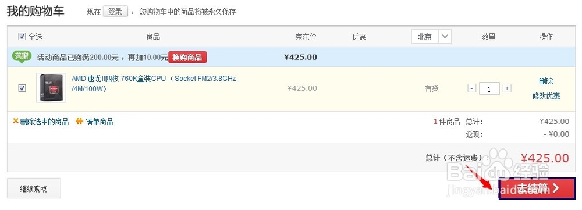Open the AMD 速龙II四核 760K product link
Viewport: 582px width, 210px height.
[x=154, y=84]
